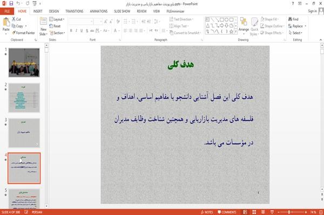The width and height of the screenshot is (324, 215).
Task: Click Convert to SmartArt
Action: point(185,33)
